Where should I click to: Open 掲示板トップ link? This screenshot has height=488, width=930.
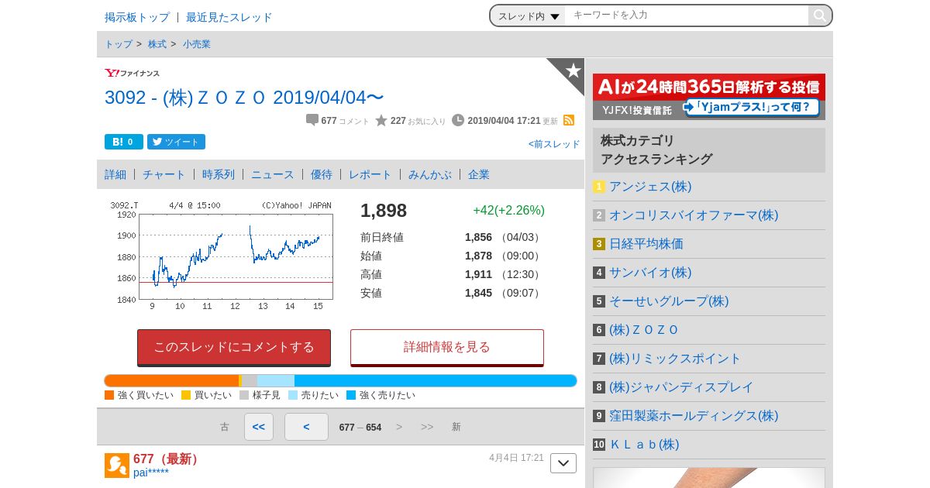137,17
